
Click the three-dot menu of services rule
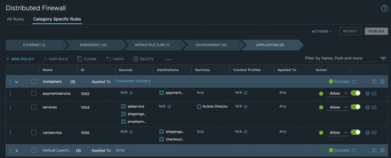tap(11, 107)
